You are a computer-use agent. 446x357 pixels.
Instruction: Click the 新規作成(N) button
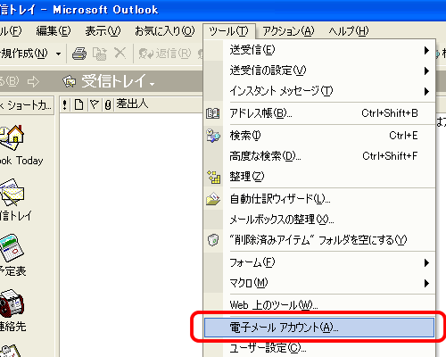(25, 54)
